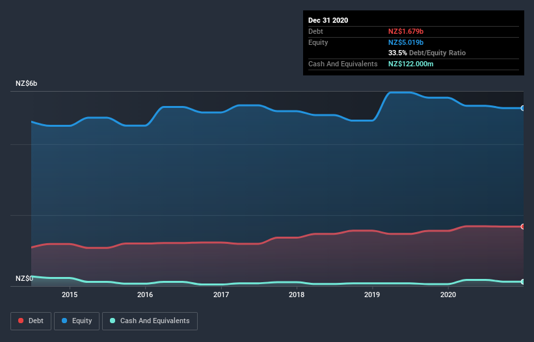Click the teal Cash And Equivalents legend dot
The image size is (534, 342).
(113, 321)
